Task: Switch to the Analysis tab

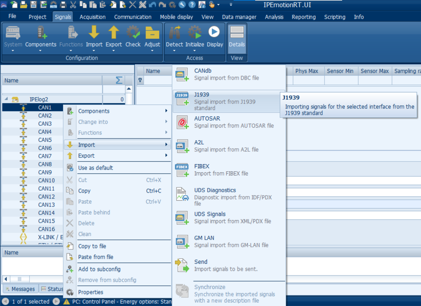Action: pos(274,17)
